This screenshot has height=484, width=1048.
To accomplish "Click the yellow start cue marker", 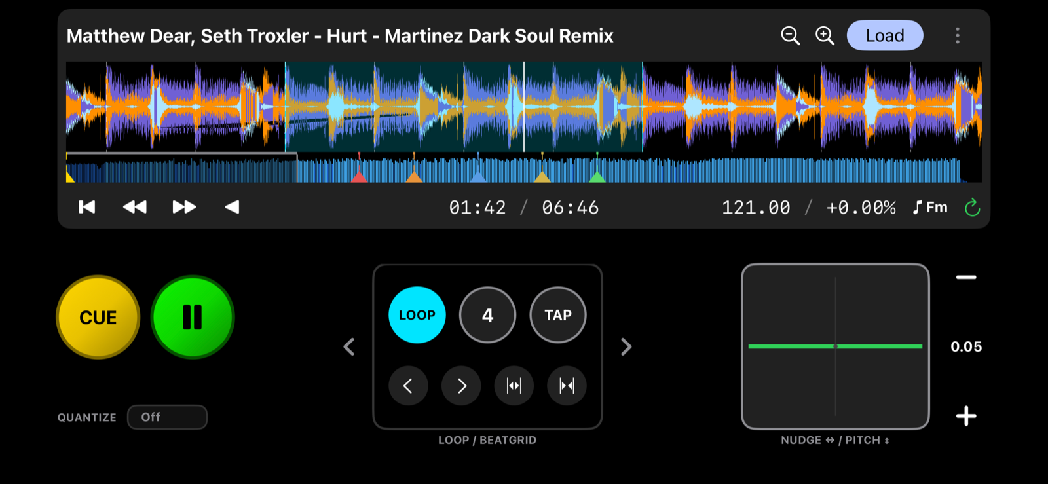I will point(70,177).
